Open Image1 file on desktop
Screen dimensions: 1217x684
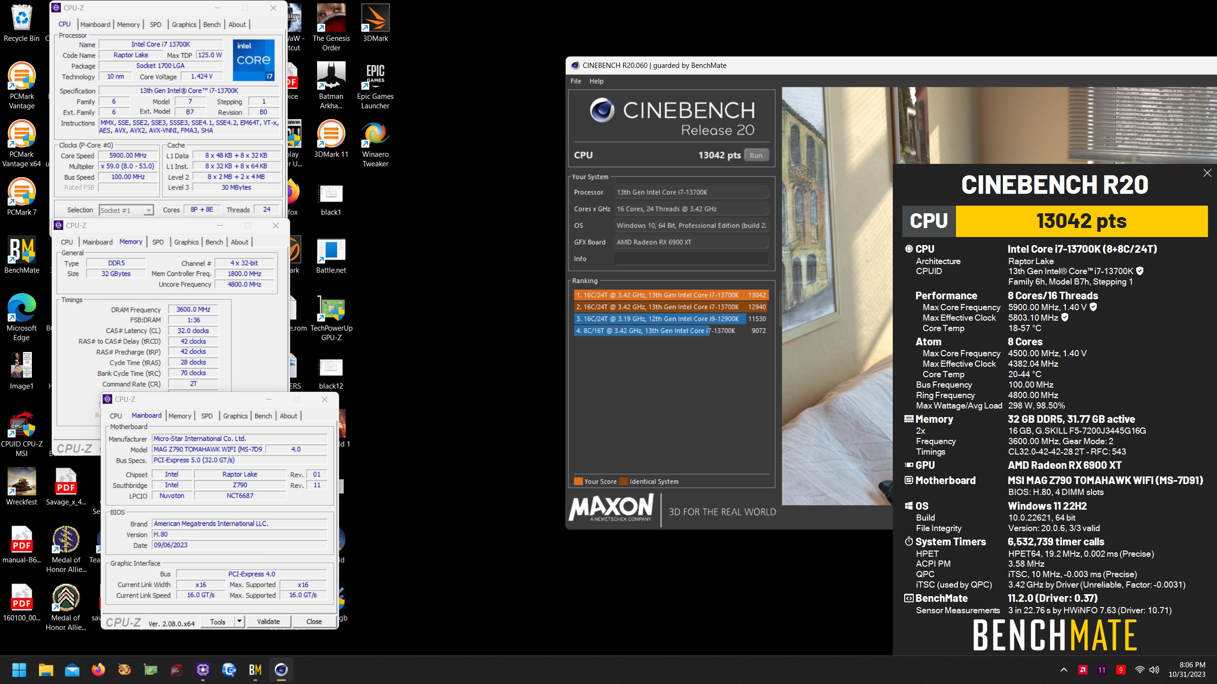pos(21,370)
